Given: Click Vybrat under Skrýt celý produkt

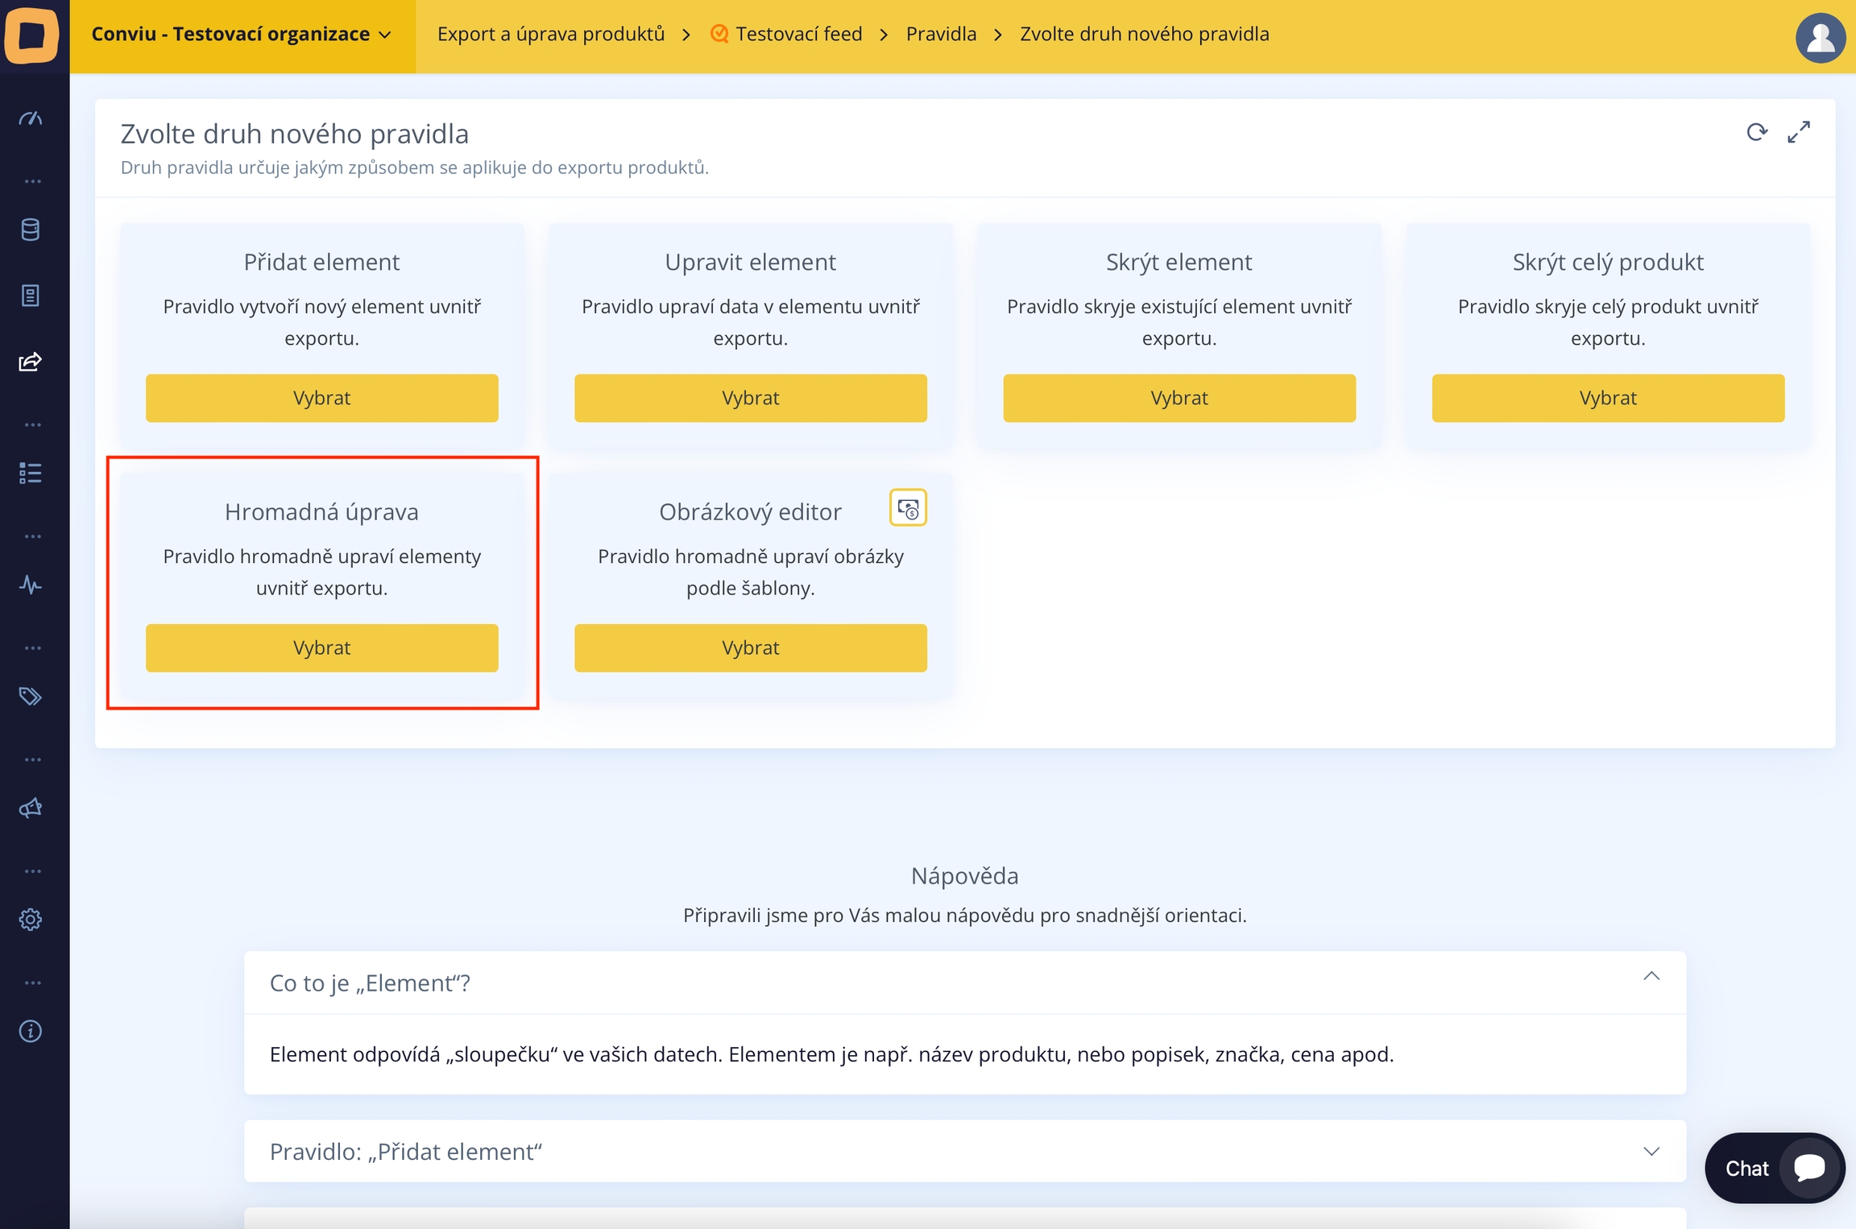Looking at the screenshot, I should click(x=1607, y=399).
